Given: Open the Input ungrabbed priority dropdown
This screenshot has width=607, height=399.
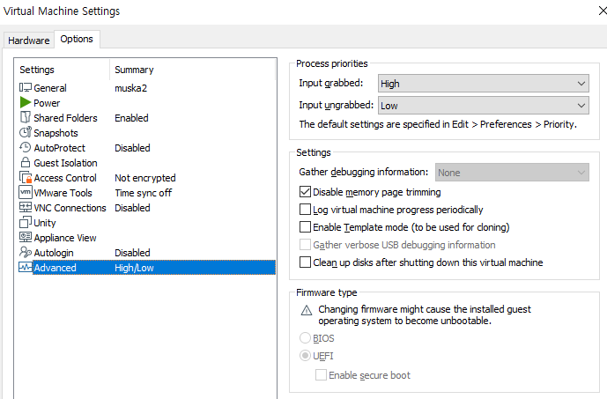Looking at the screenshot, I should (x=483, y=106).
